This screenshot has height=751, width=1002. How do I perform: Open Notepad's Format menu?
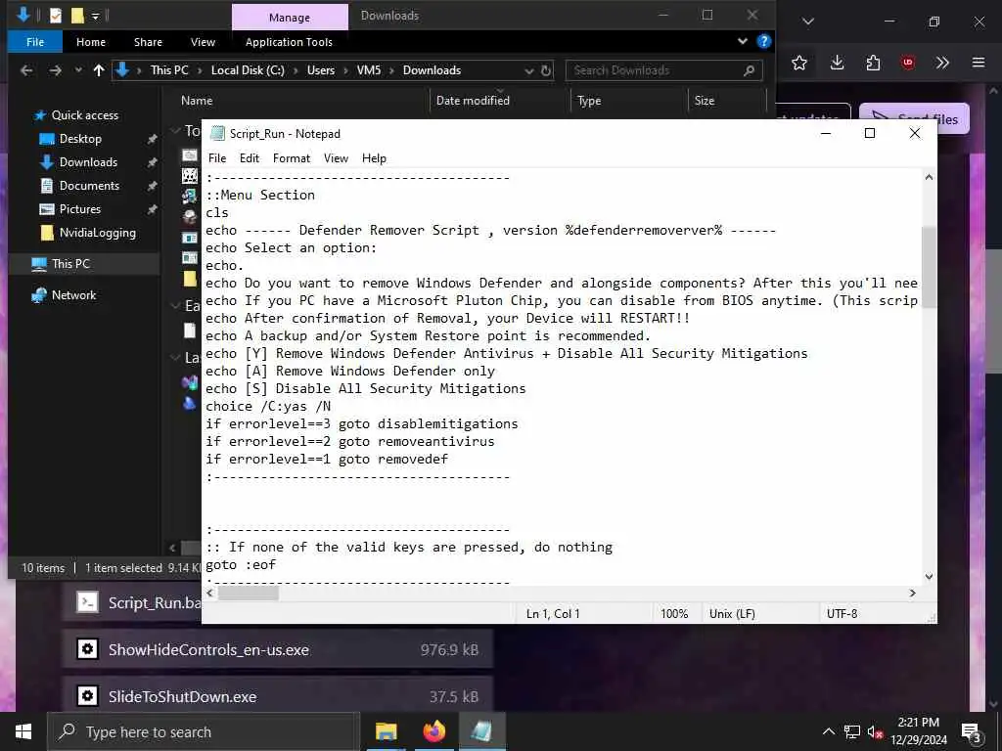(292, 158)
